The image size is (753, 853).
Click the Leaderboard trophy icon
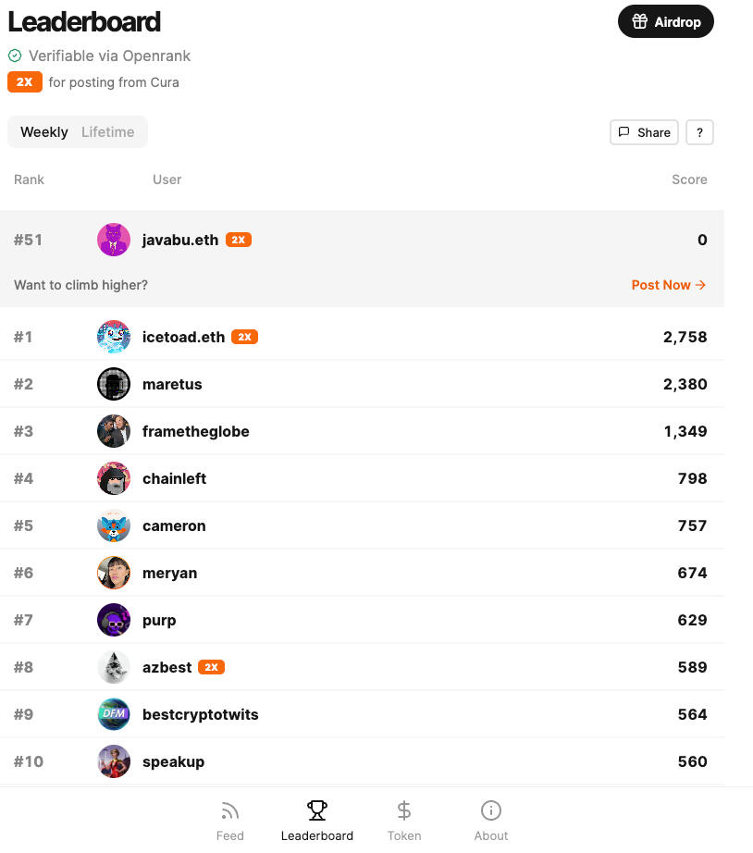pyautogui.click(x=317, y=811)
